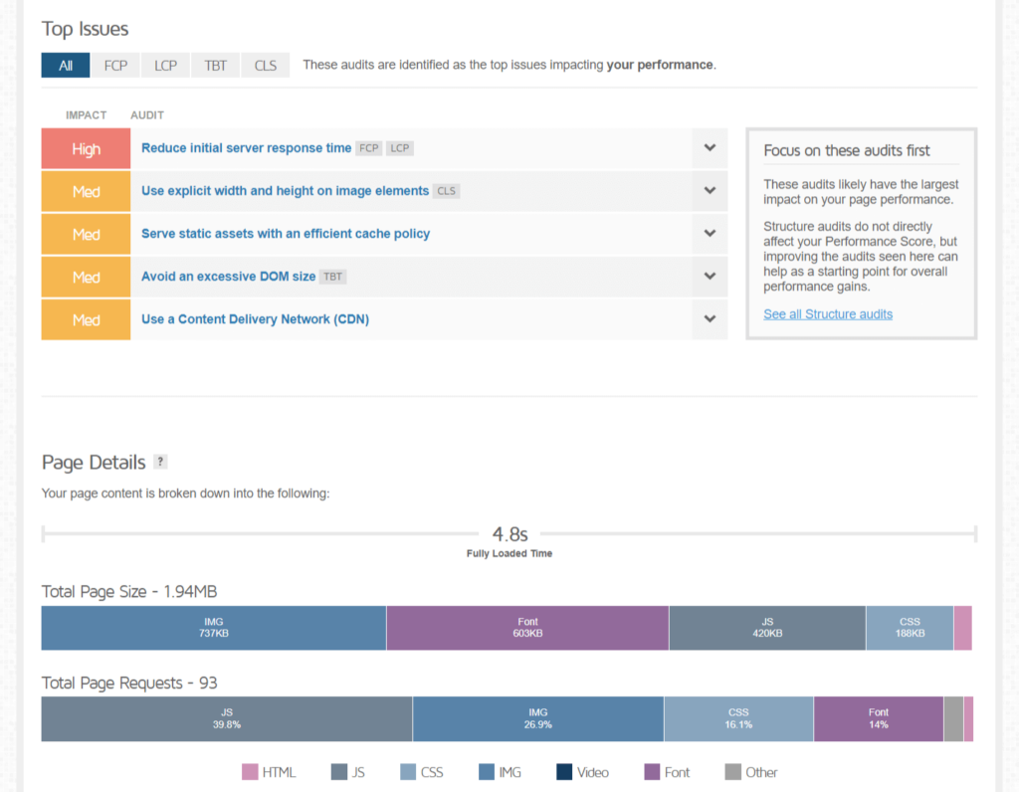The image size is (1019, 792).
Task: Click the help icon beside Page Details
Action: pos(160,461)
